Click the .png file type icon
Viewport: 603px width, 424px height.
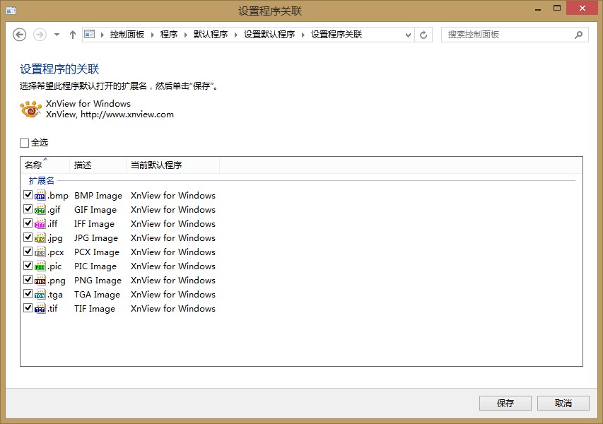tap(40, 281)
